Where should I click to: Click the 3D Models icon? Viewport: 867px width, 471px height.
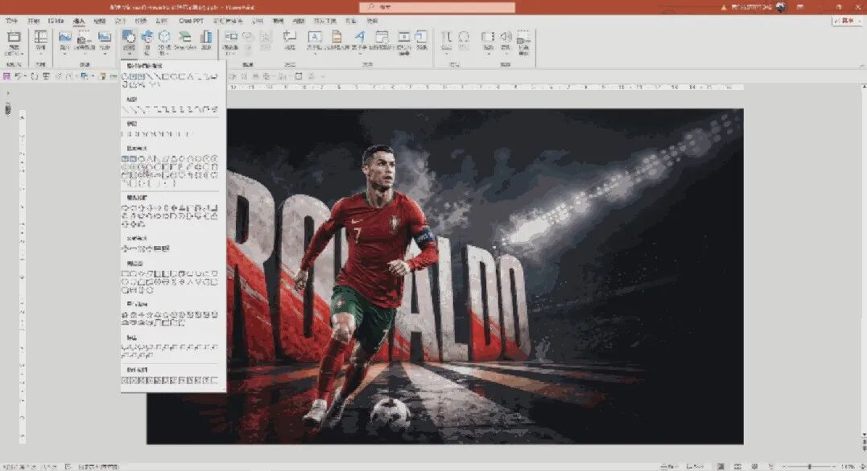[x=165, y=36]
